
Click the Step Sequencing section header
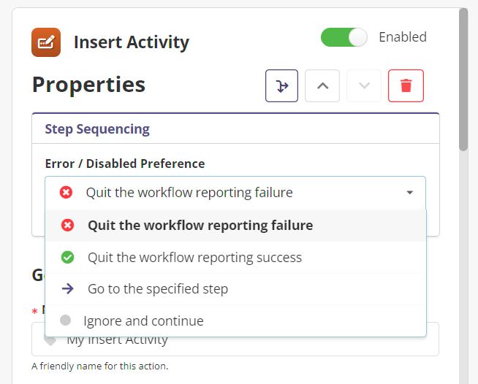(97, 129)
